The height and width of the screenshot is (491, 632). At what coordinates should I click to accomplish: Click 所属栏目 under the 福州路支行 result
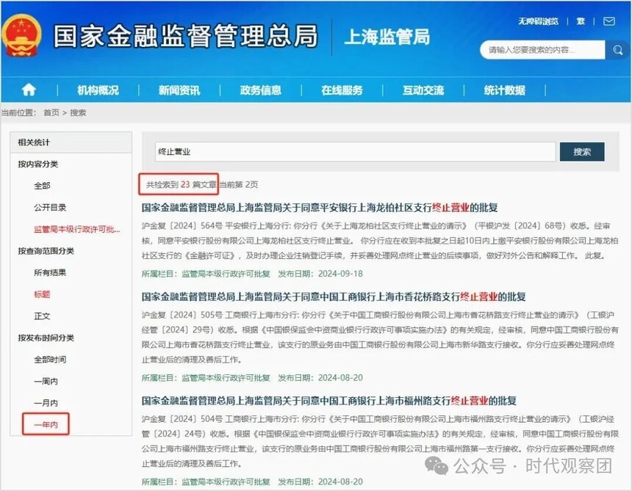click(206, 481)
